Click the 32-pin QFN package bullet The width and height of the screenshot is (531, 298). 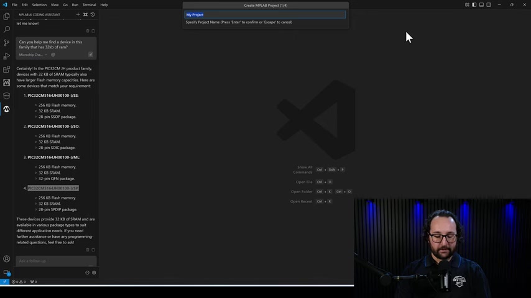click(x=56, y=179)
